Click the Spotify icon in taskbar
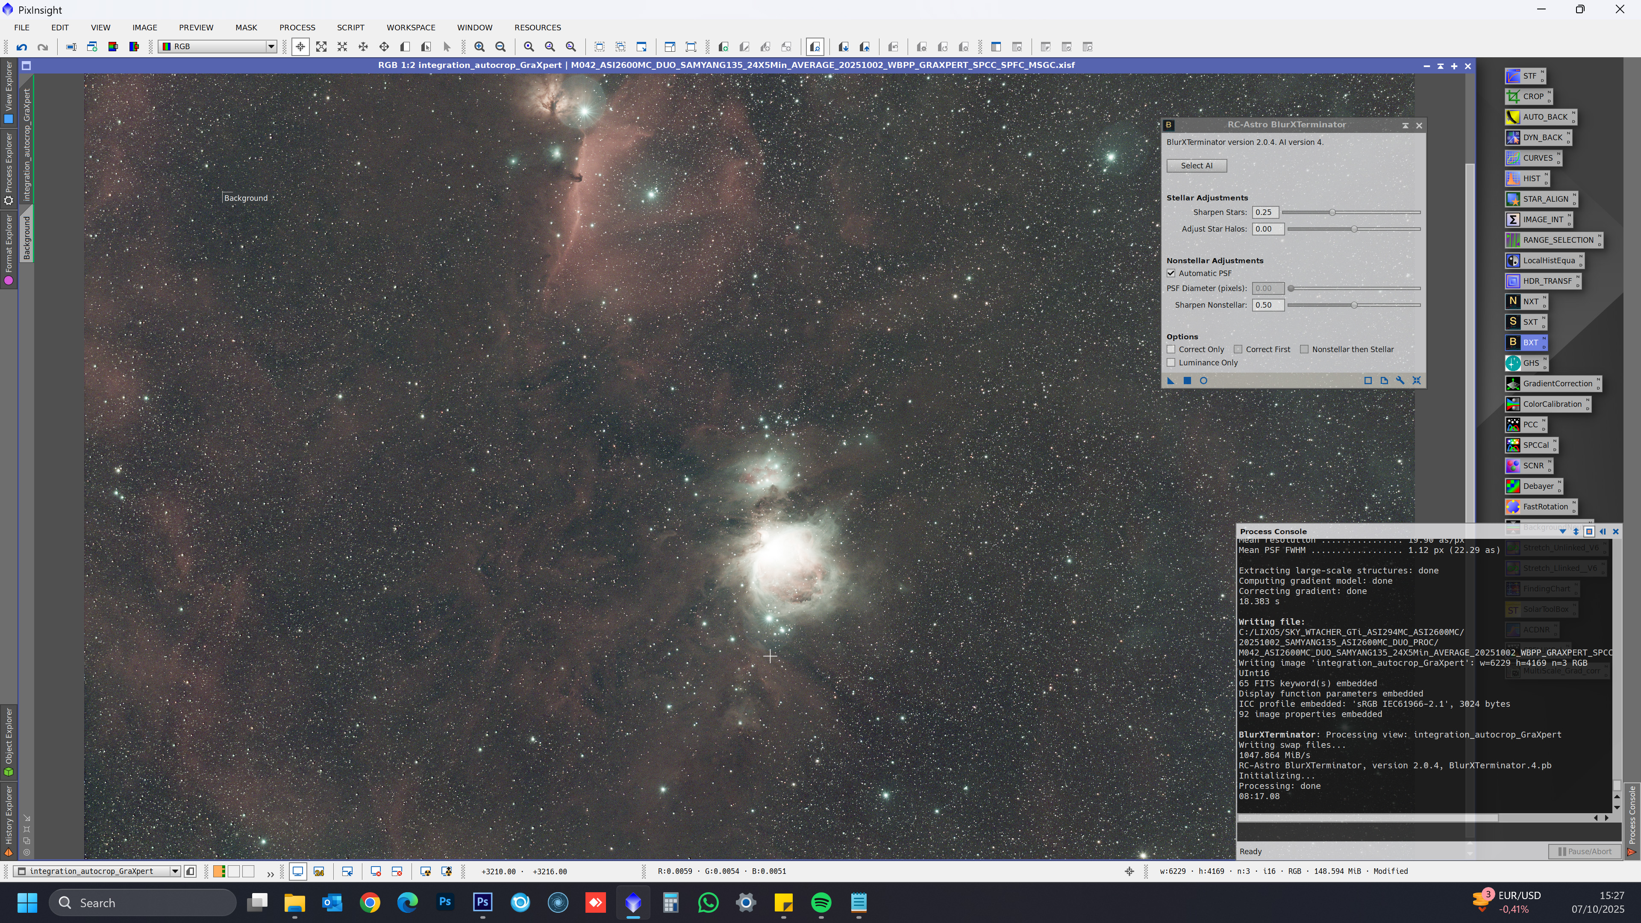Image resolution: width=1641 pixels, height=923 pixels. coord(821,902)
